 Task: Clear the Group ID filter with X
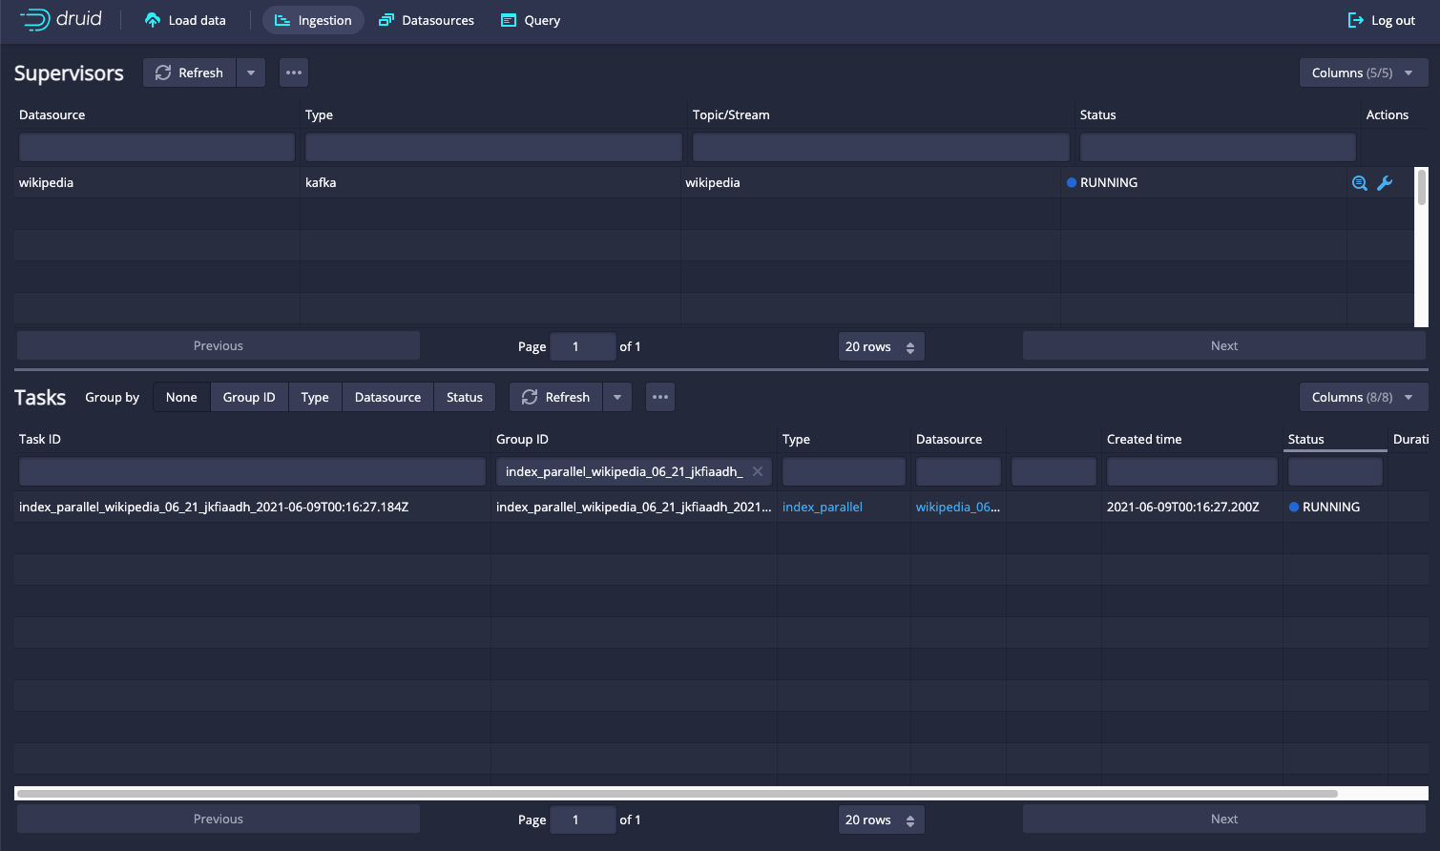(x=758, y=471)
